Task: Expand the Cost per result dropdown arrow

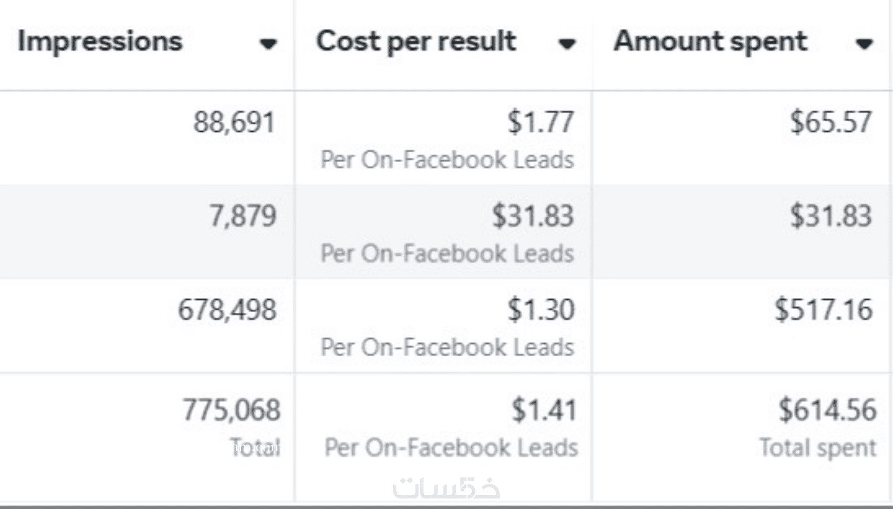Action: click(x=566, y=44)
